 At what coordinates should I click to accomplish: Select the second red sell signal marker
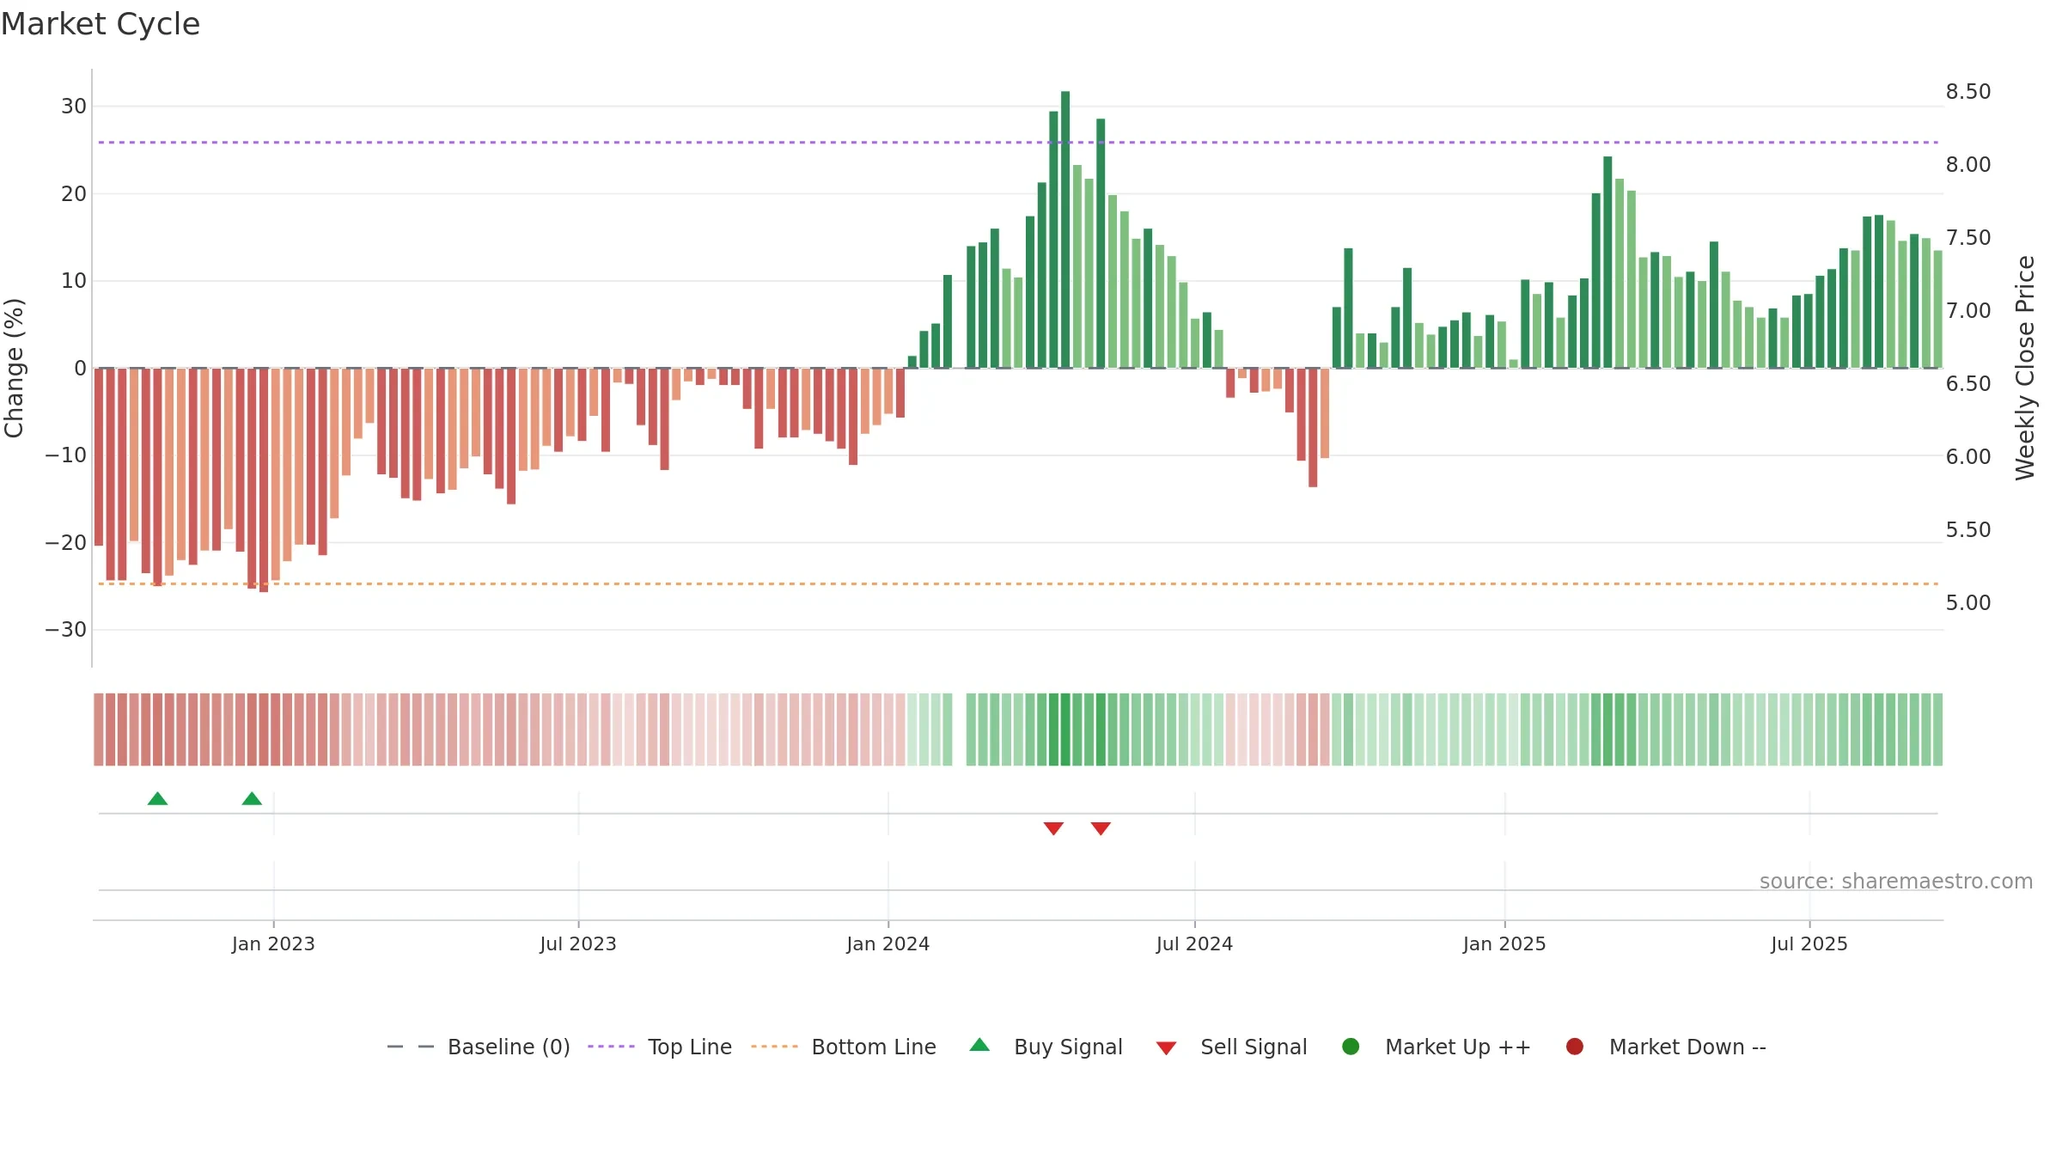coord(1101,828)
